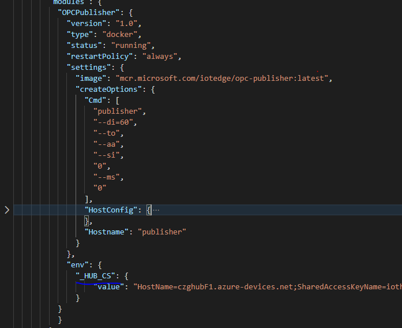Click the HostName=czghubF1.azure-devices.net connection string

coord(268,286)
